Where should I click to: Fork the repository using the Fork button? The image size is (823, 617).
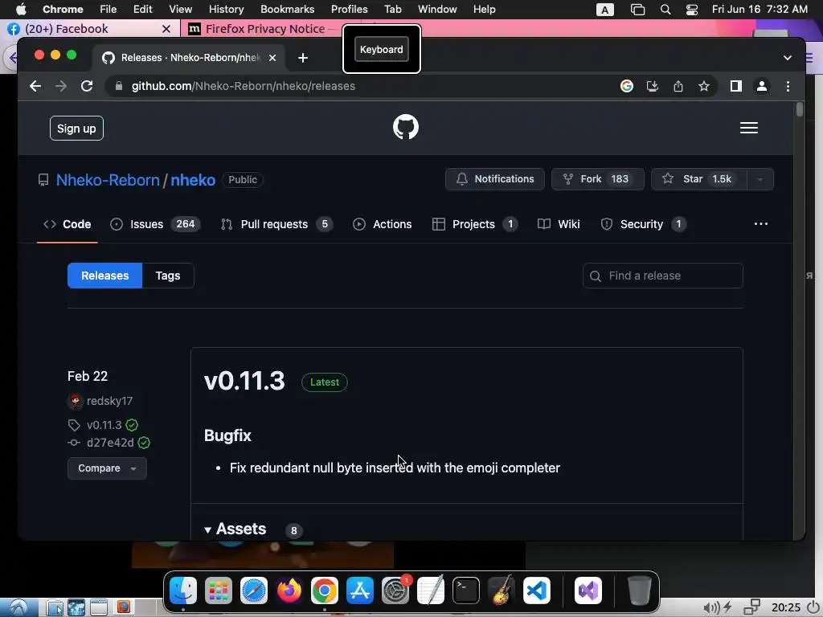pyautogui.click(x=597, y=179)
